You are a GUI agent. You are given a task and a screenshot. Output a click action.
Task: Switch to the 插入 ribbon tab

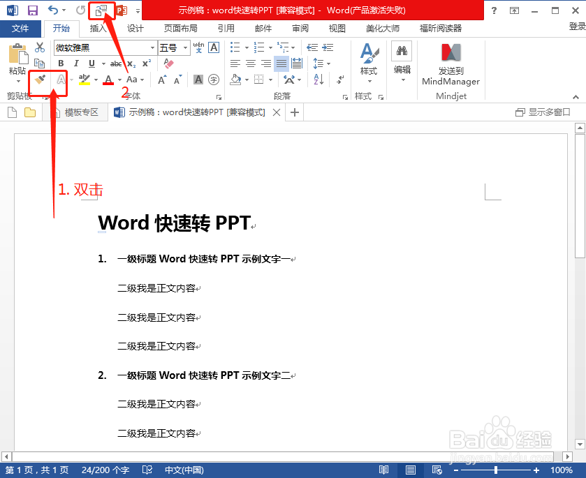[x=96, y=29]
